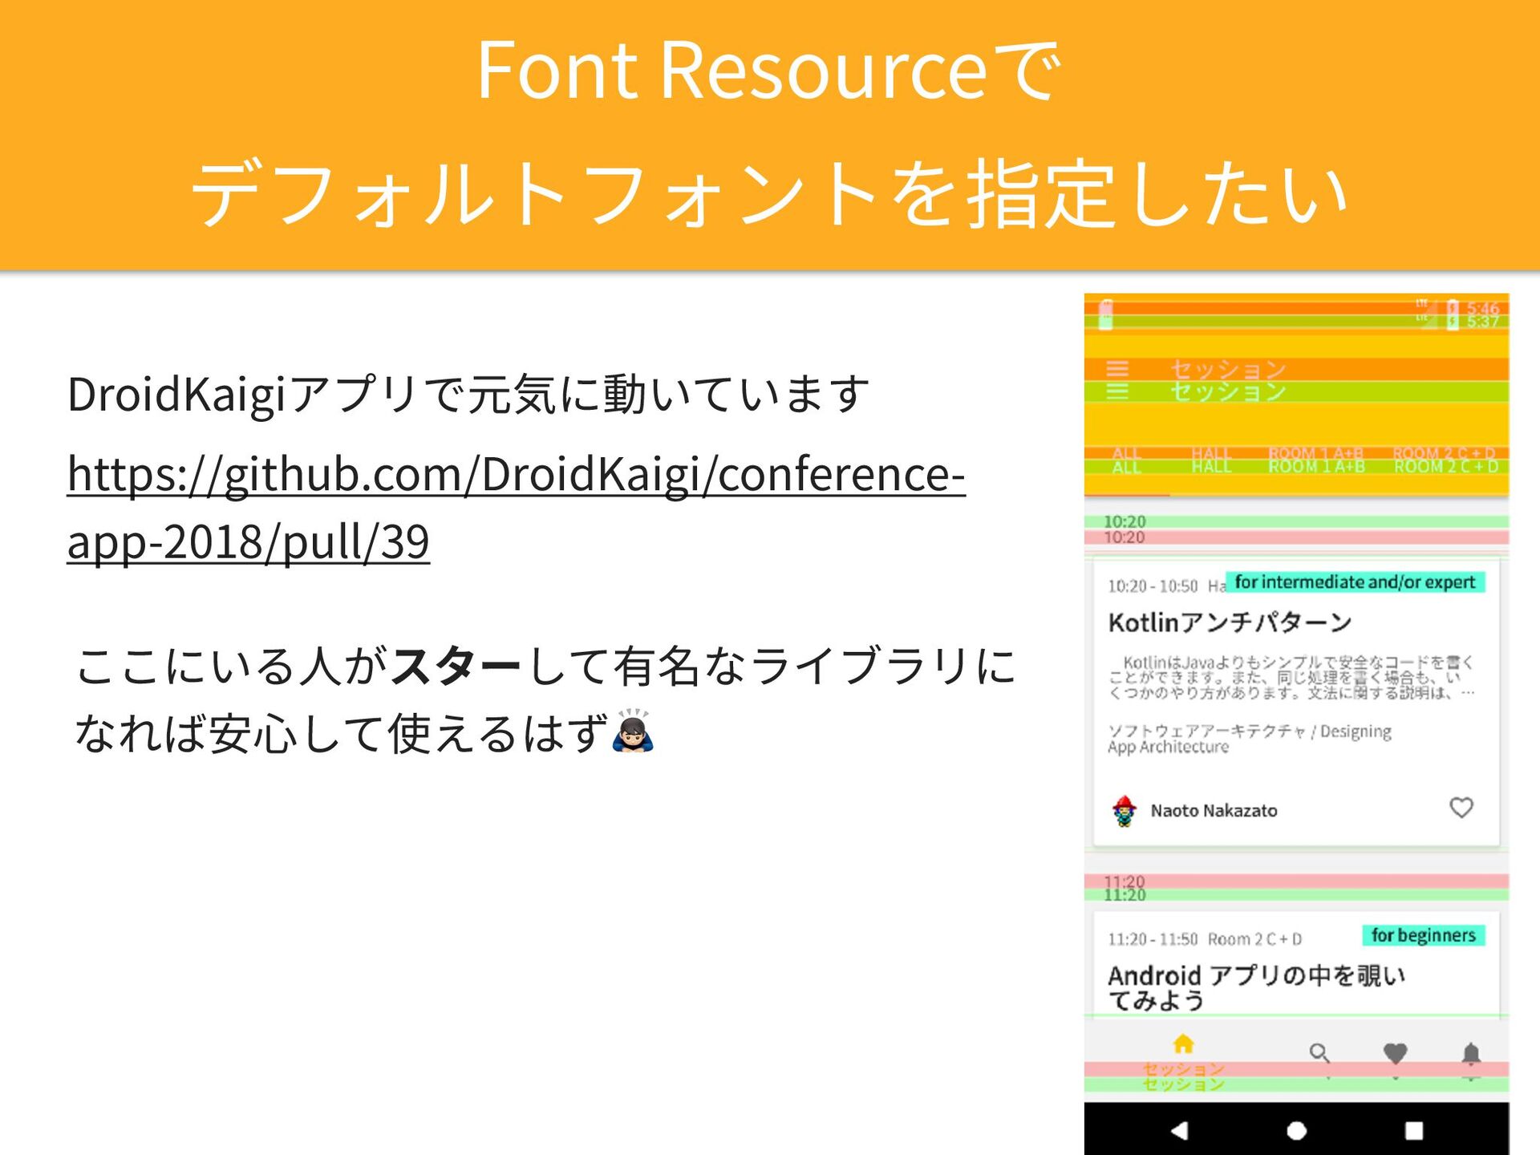Click the bowing person emoji on the slide

pyautogui.click(x=633, y=731)
